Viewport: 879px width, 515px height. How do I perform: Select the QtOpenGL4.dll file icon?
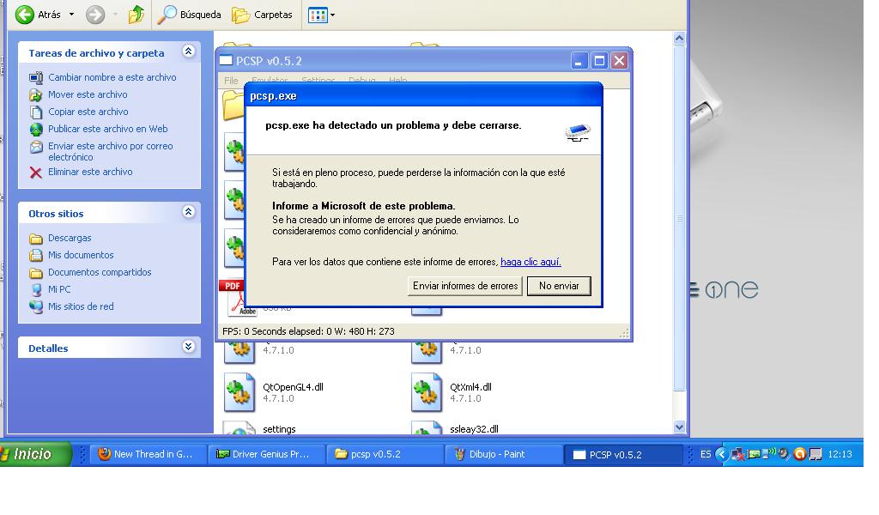tap(239, 392)
